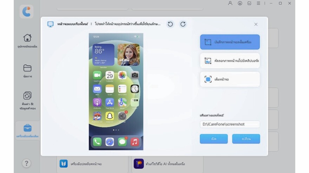This screenshot has width=309, height=173.
Task: Open เครื่องมือปลดล็อคหน้าจอ tool
Action: [x=92, y=164]
